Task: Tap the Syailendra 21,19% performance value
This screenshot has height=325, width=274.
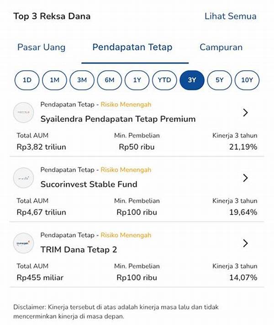Action: point(243,147)
